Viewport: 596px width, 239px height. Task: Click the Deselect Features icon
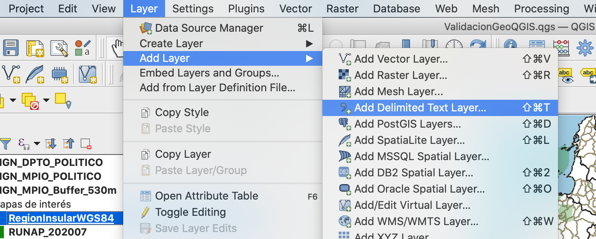(x=30, y=101)
